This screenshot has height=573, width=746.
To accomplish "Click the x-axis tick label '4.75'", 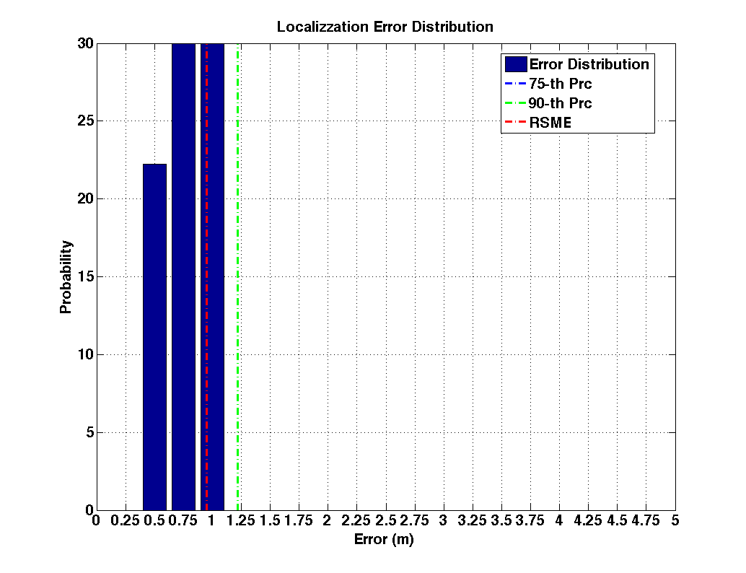I will tap(646, 520).
